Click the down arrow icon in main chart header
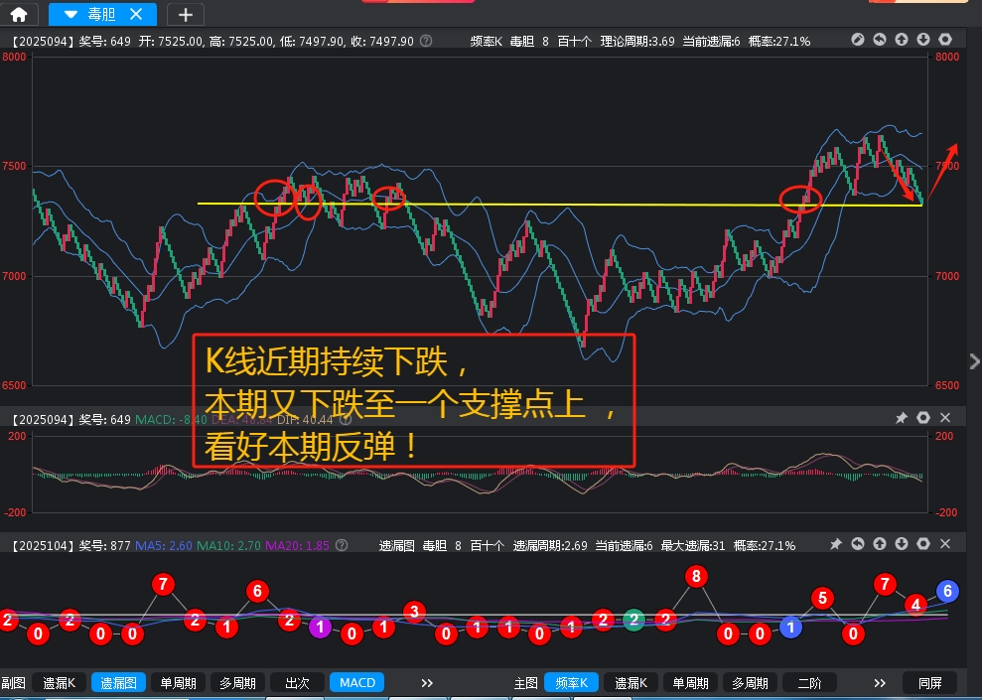982x700 pixels. click(x=923, y=40)
